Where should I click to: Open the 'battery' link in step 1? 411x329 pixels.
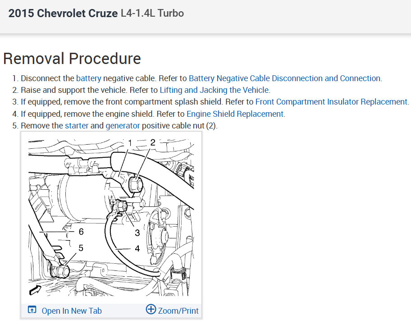tap(89, 78)
